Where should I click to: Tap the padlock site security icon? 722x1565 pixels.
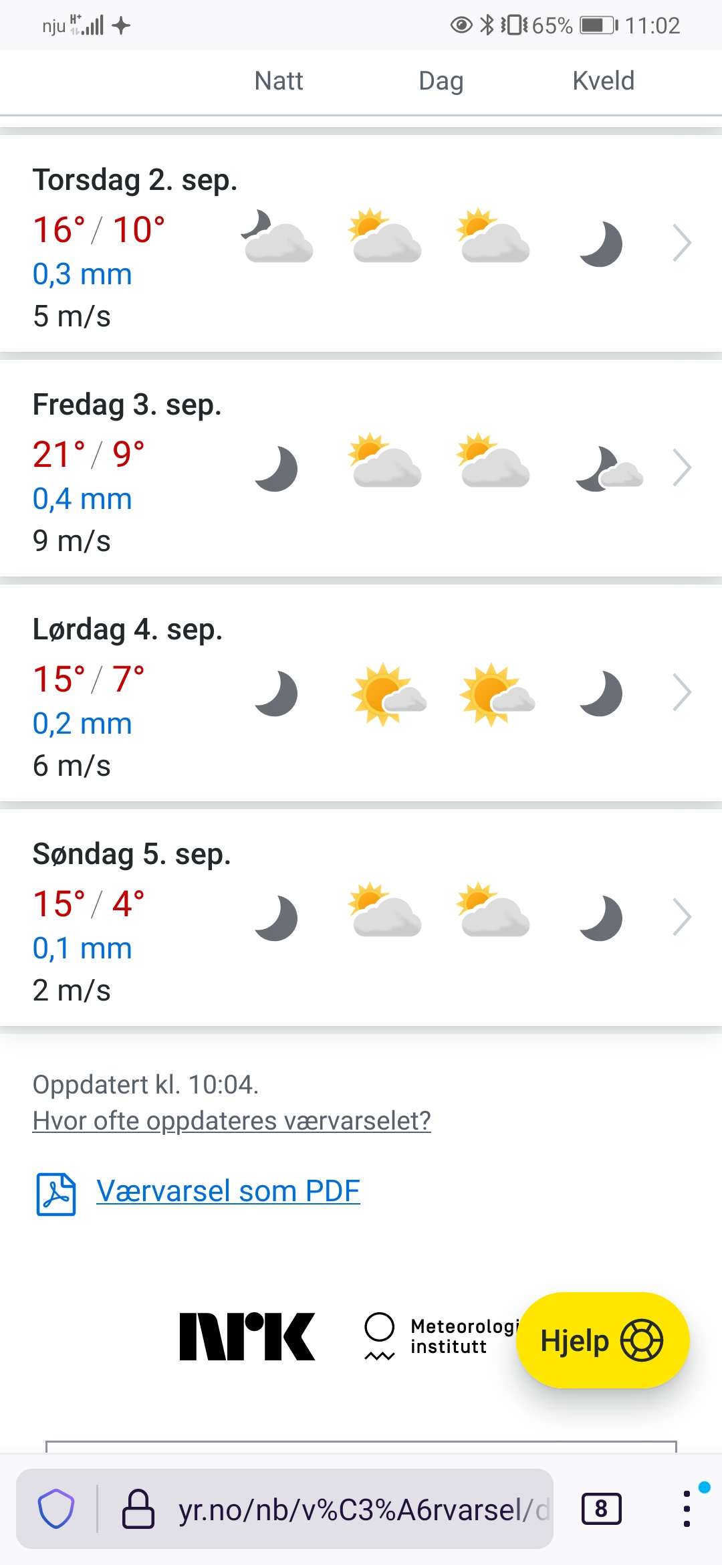[x=138, y=1509]
